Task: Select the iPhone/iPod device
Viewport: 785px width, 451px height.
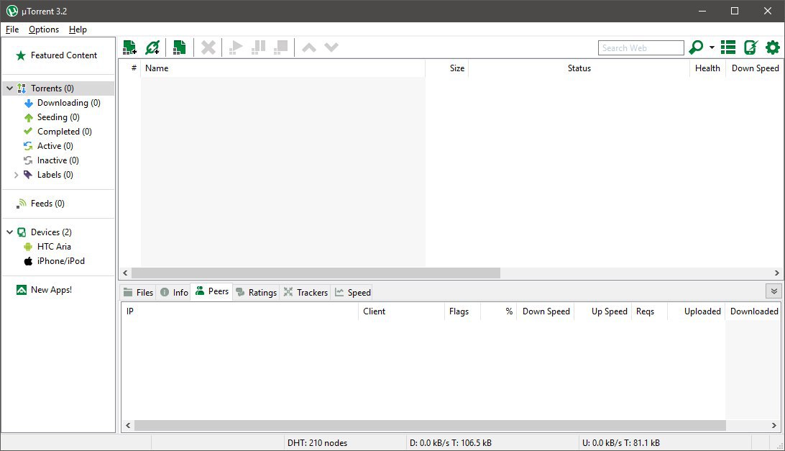Action: tap(60, 261)
